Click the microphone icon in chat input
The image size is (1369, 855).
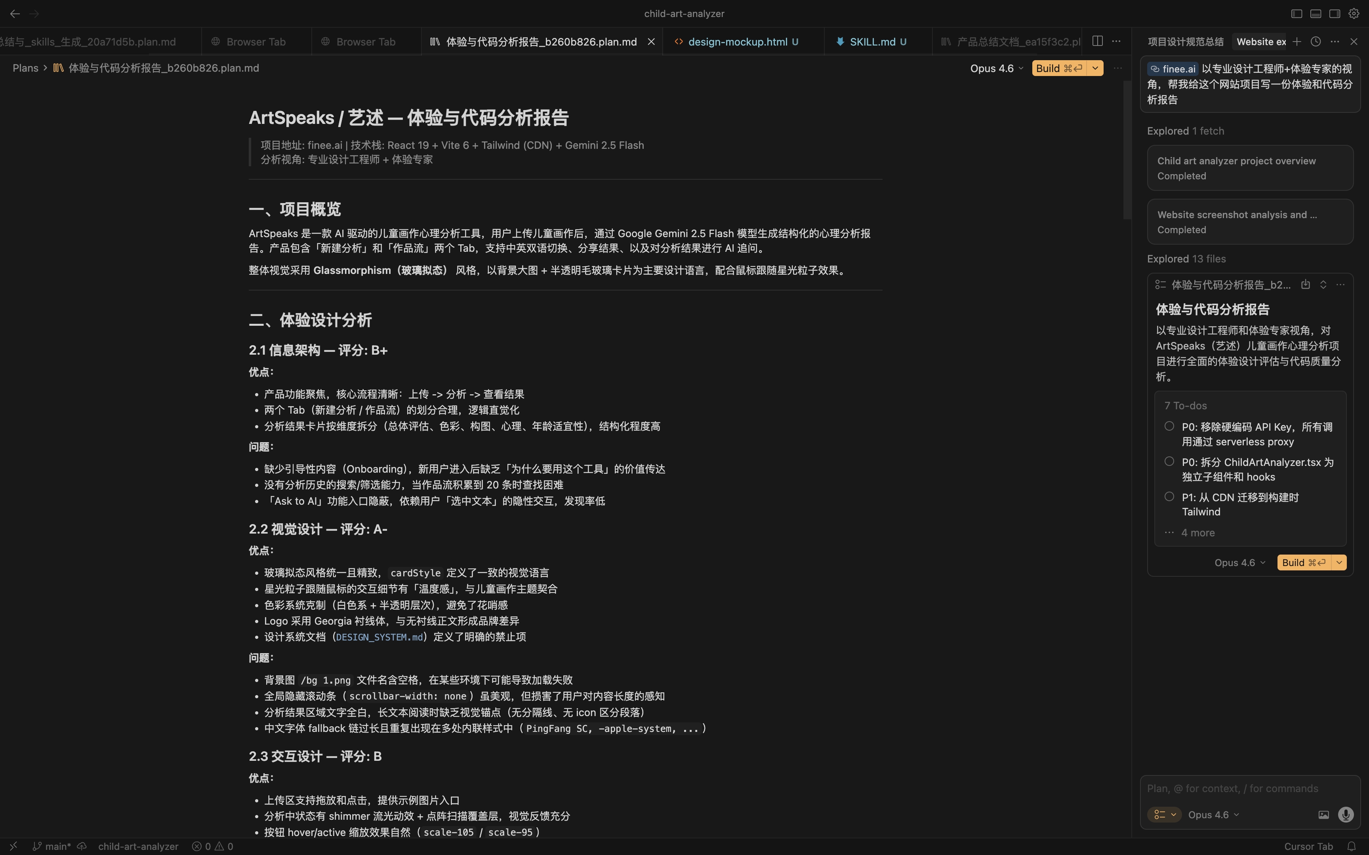tap(1345, 814)
